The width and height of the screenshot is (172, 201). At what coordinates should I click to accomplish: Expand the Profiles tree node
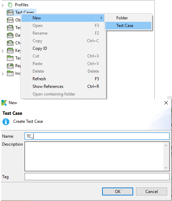(3, 5)
